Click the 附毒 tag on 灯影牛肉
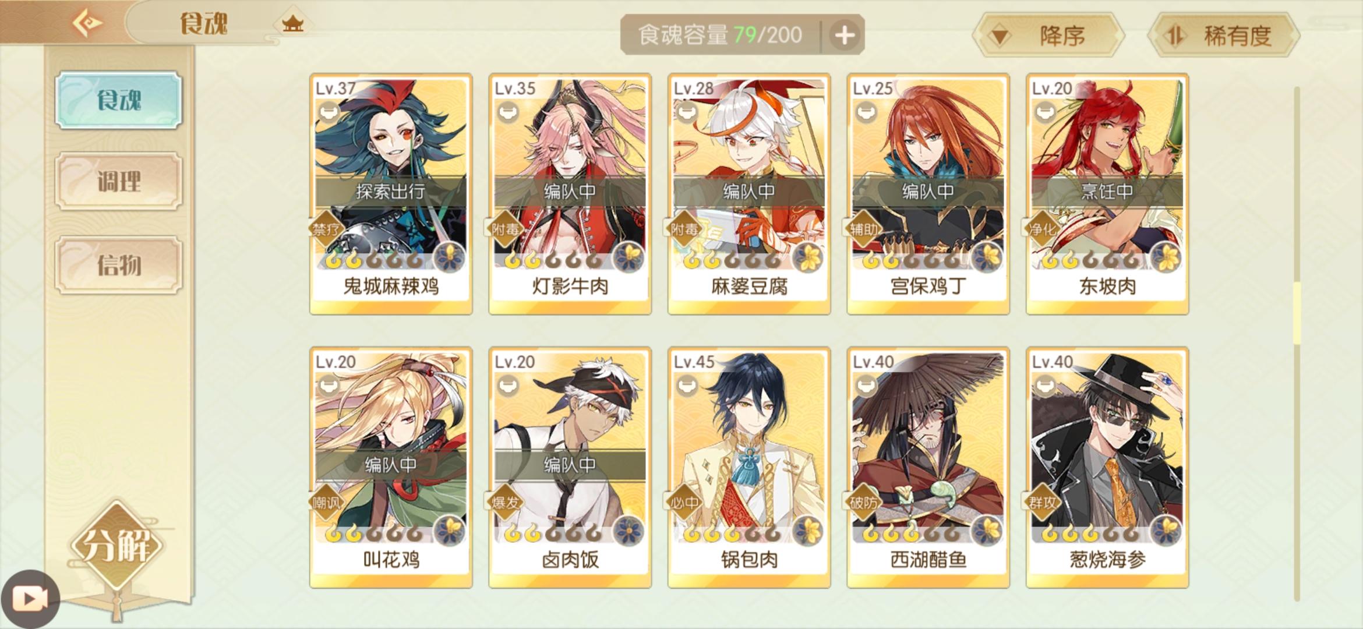This screenshot has height=629, width=1363. coord(504,229)
